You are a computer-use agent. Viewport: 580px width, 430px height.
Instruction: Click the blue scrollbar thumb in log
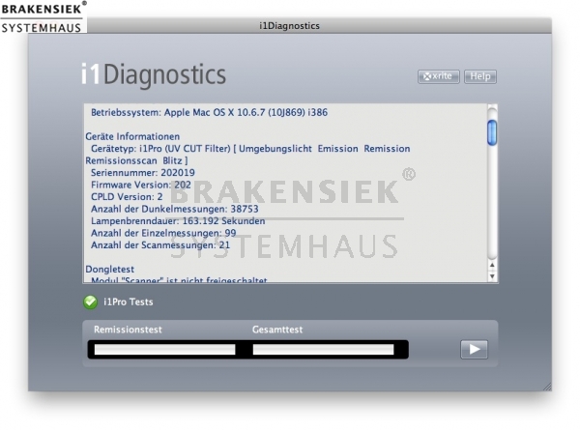(492, 133)
